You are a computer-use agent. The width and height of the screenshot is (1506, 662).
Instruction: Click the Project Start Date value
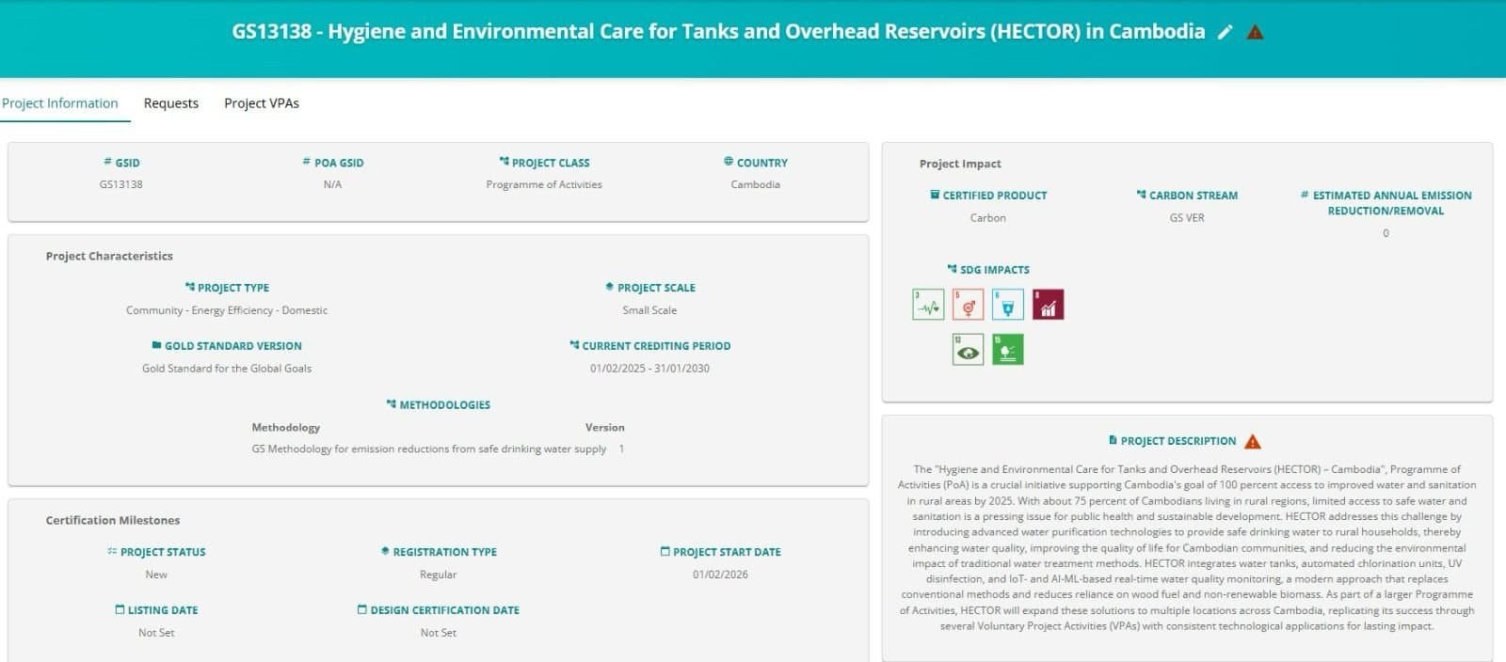tap(720, 575)
